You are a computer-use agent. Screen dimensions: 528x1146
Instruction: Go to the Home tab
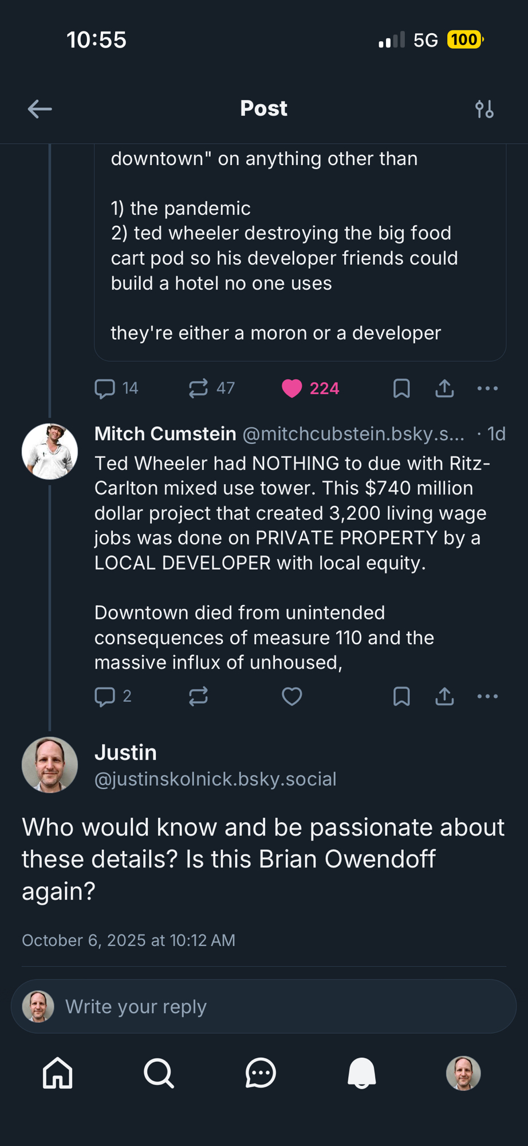click(x=58, y=1073)
